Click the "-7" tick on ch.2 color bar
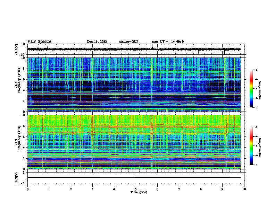The height and width of the screenshot is (212, 275). click(256, 165)
